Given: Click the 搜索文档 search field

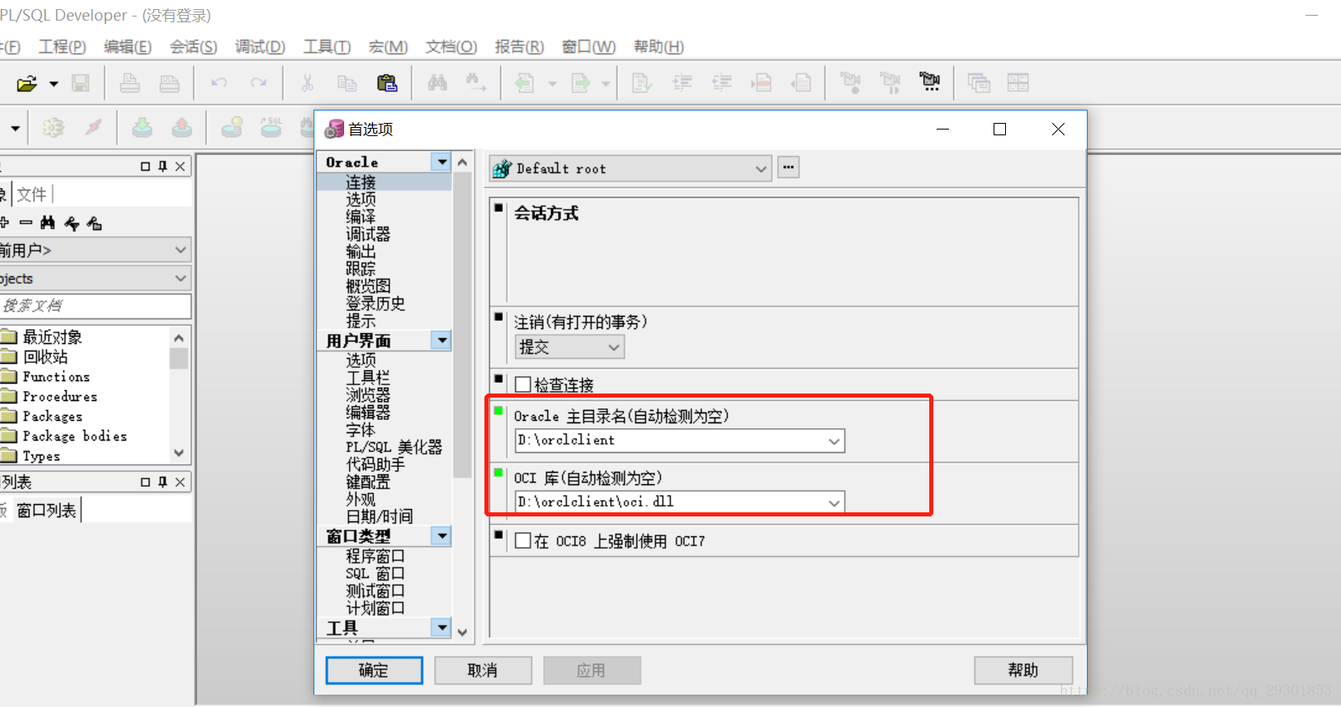Looking at the screenshot, I should click(95, 306).
